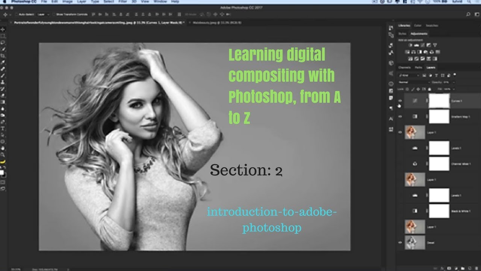Select the Clone Stamp tool
Screen dimensions: 481x271
[x=3, y=82]
